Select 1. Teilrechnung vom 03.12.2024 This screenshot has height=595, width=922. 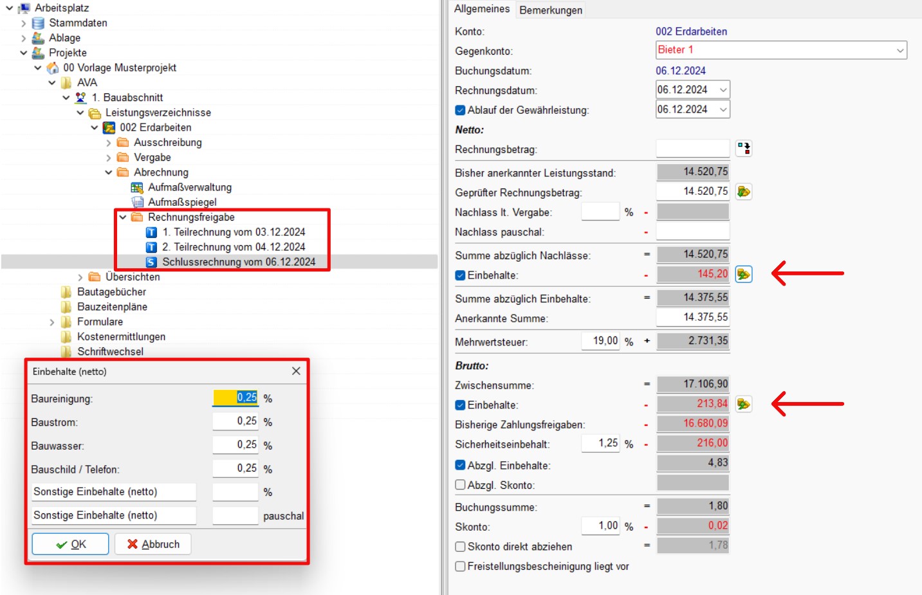(x=233, y=232)
